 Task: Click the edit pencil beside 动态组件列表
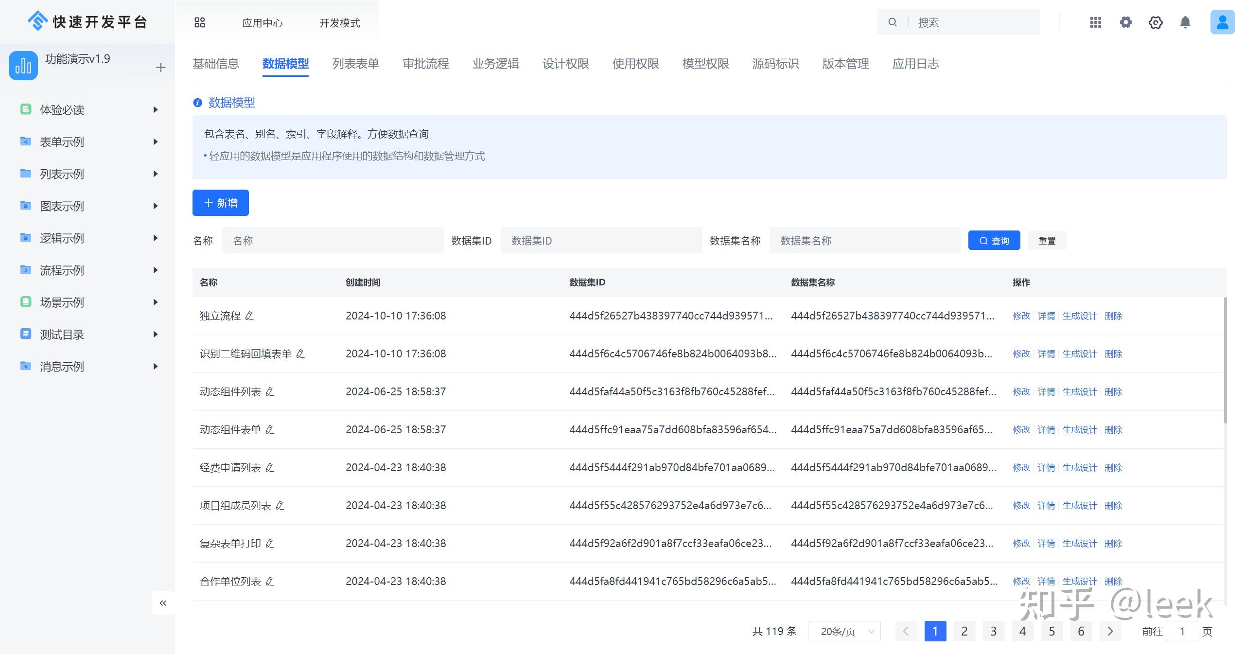pos(270,392)
